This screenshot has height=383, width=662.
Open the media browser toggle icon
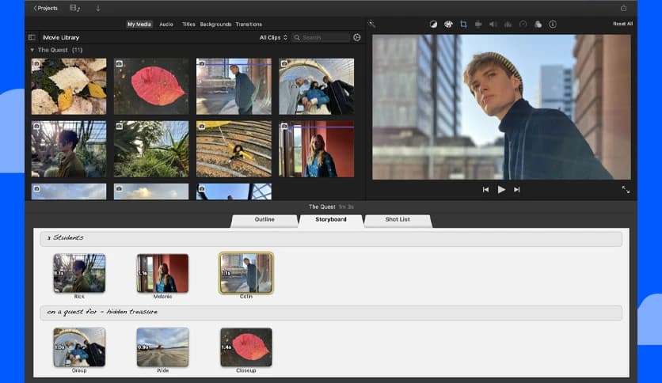click(74, 8)
